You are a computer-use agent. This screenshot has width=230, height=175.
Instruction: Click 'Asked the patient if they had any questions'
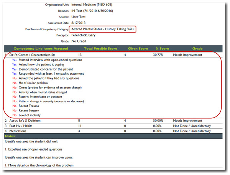coord(49,78)
